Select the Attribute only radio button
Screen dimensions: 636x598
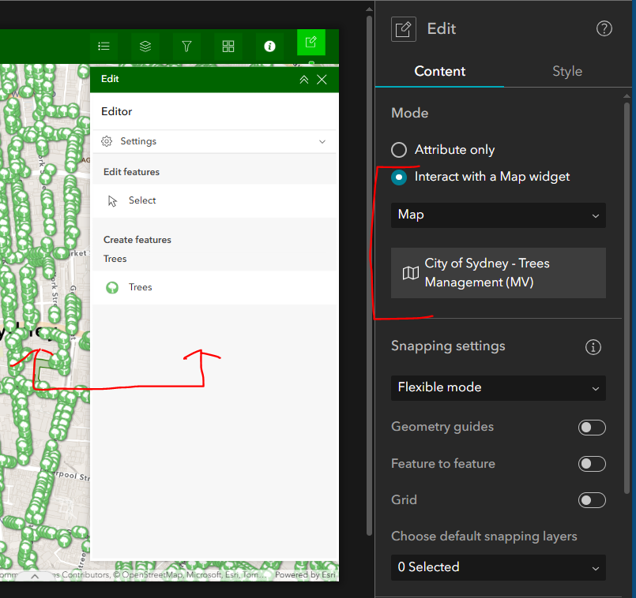[x=399, y=149]
